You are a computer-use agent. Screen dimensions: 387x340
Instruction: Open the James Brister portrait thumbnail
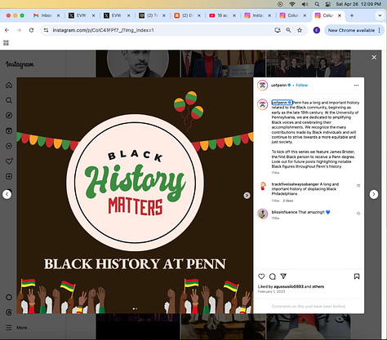click(138, 64)
